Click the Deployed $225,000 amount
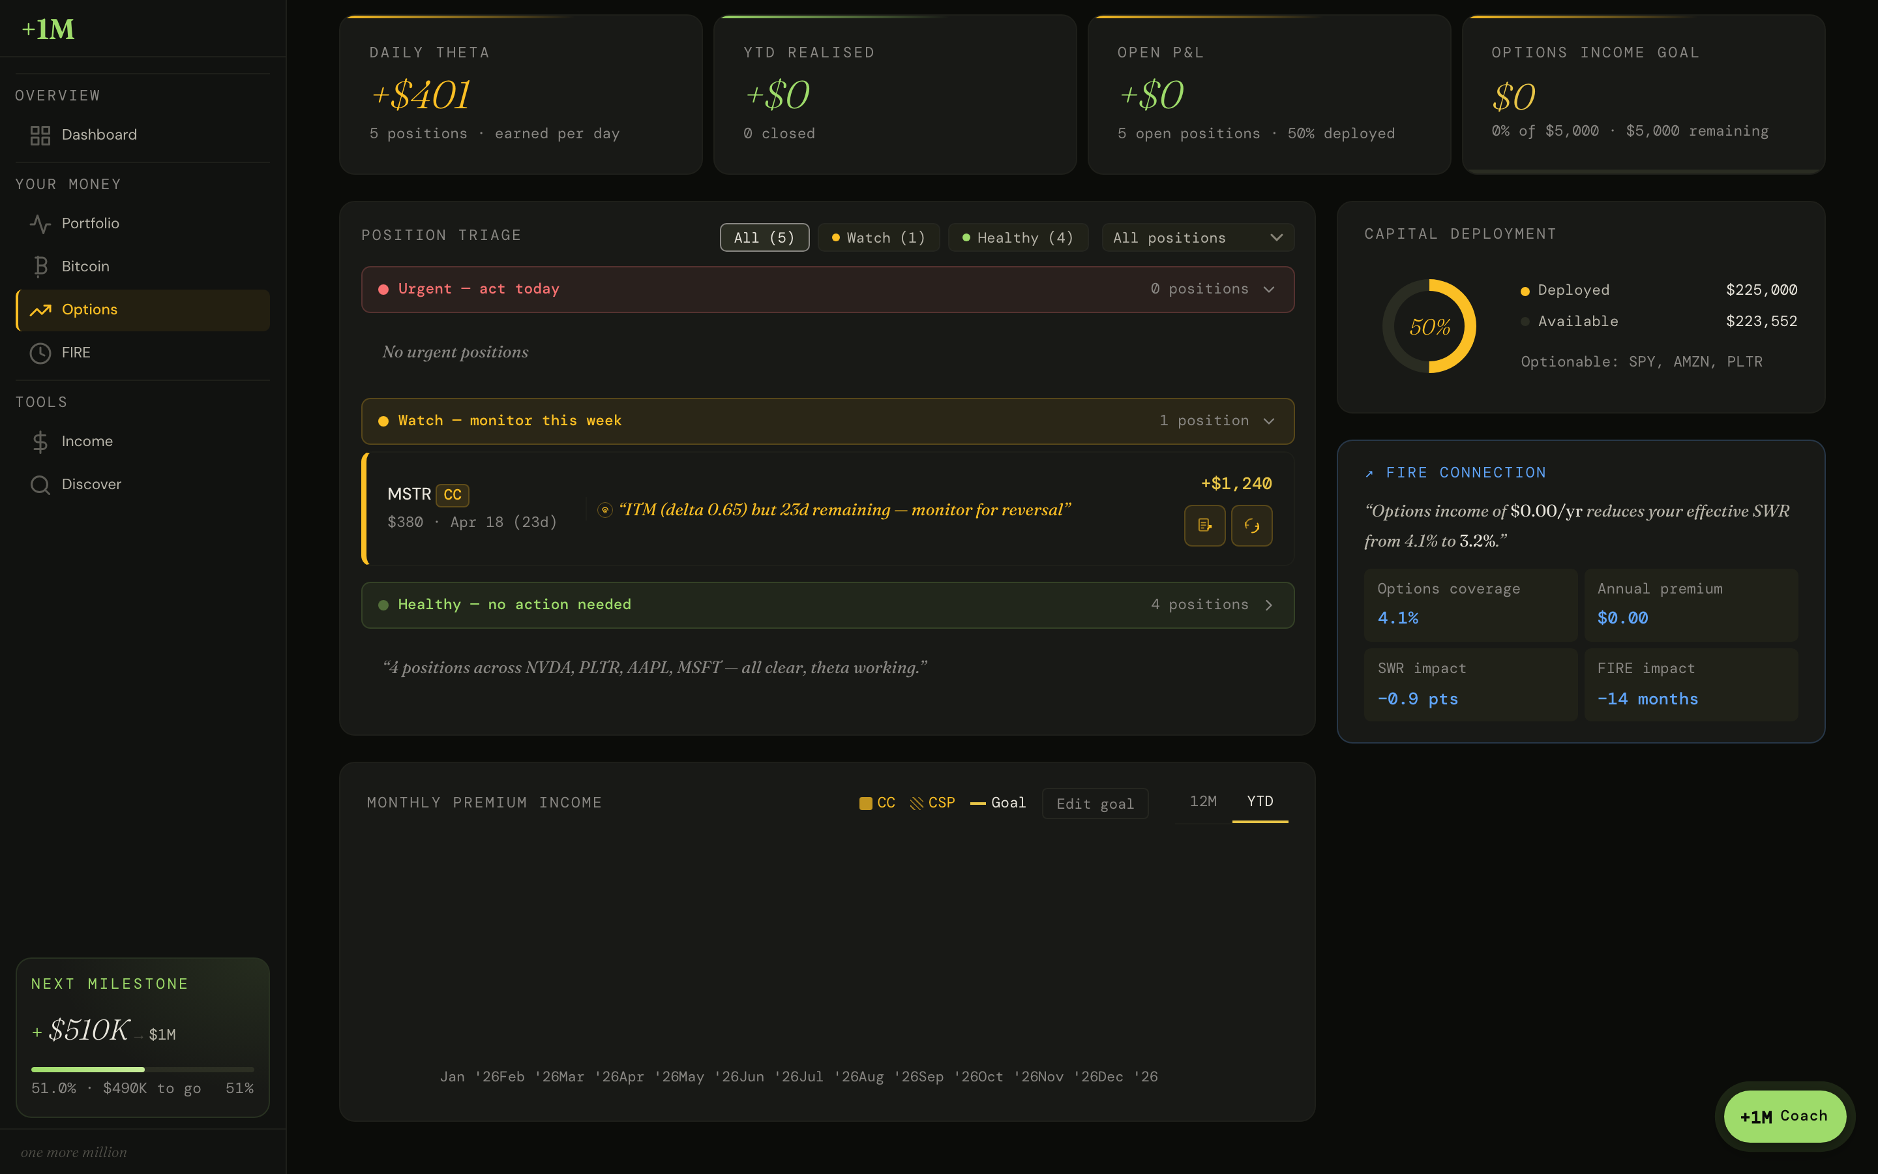This screenshot has width=1878, height=1174. (x=1761, y=290)
